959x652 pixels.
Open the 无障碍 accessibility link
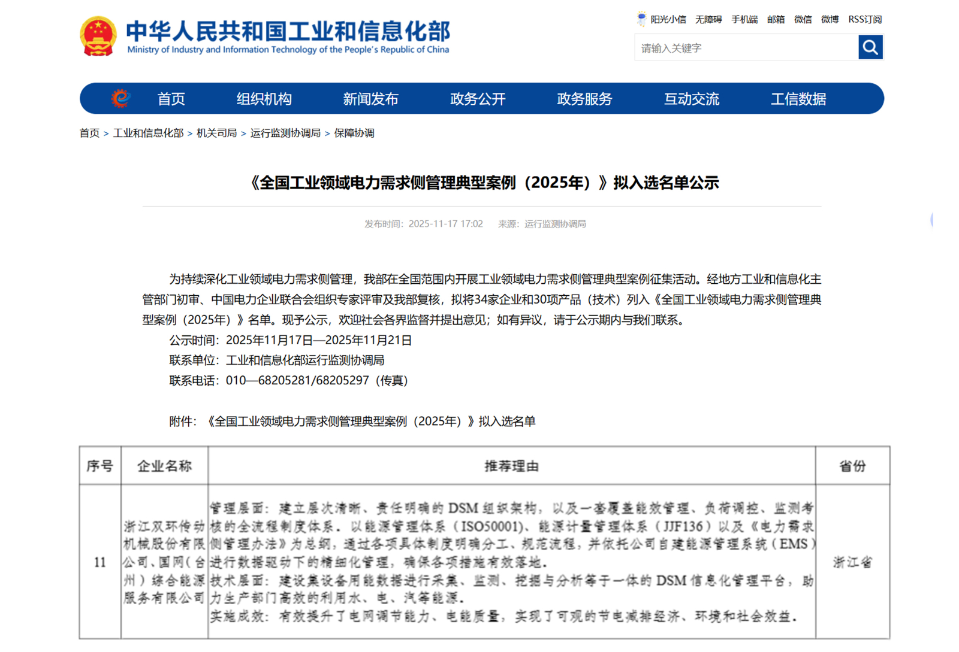708,19
